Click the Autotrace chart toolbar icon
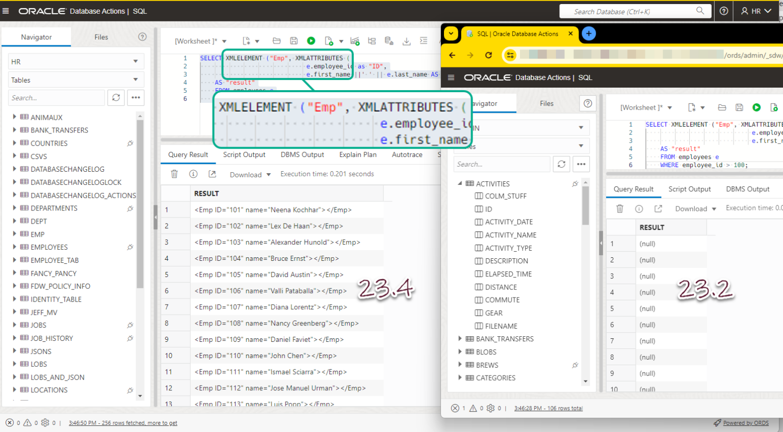 [355, 41]
